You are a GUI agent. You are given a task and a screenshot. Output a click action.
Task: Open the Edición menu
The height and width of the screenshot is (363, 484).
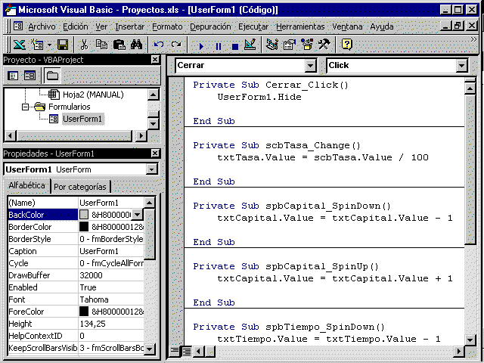click(x=76, y=27)
